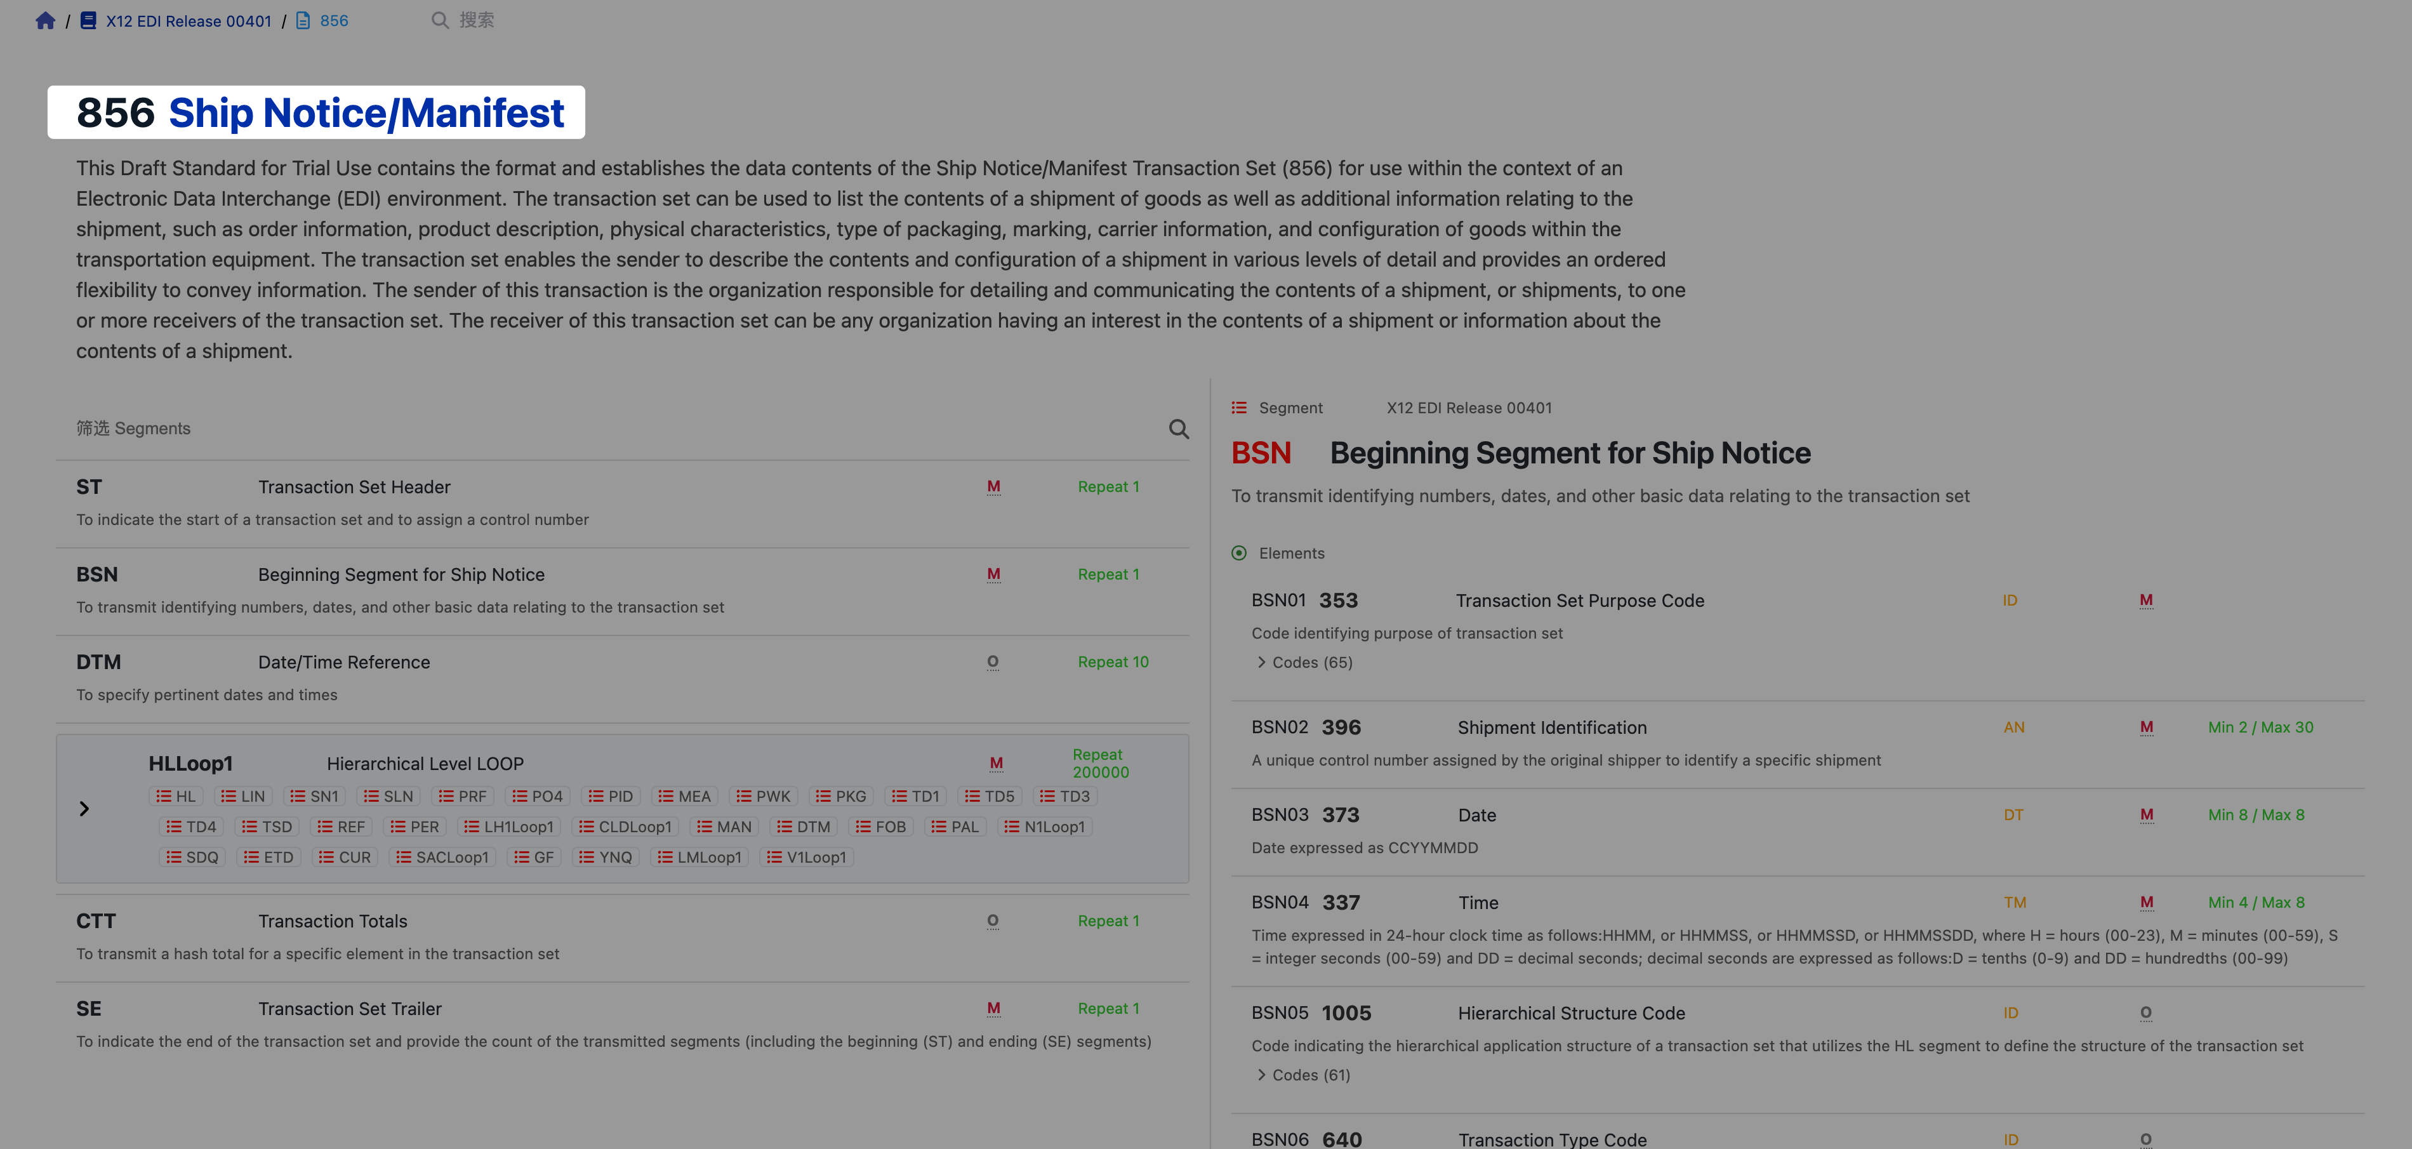This screenshot has width=2412, height=1149.
Task: Open the 856 breadcrumb link
Action: [x=333, y=20]
